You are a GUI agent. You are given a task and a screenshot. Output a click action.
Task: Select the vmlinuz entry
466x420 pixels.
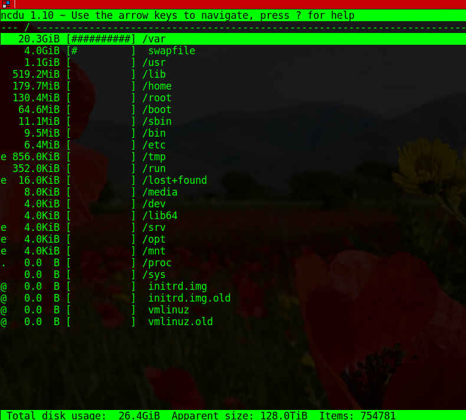coord(233,310)
